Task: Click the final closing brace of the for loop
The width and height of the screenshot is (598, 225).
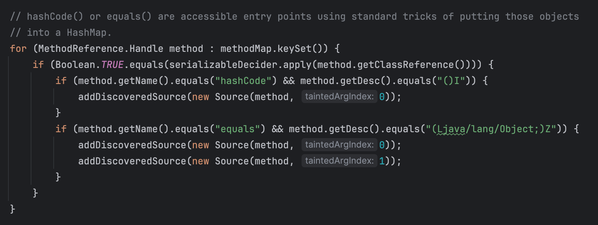Action: point(13,209)
